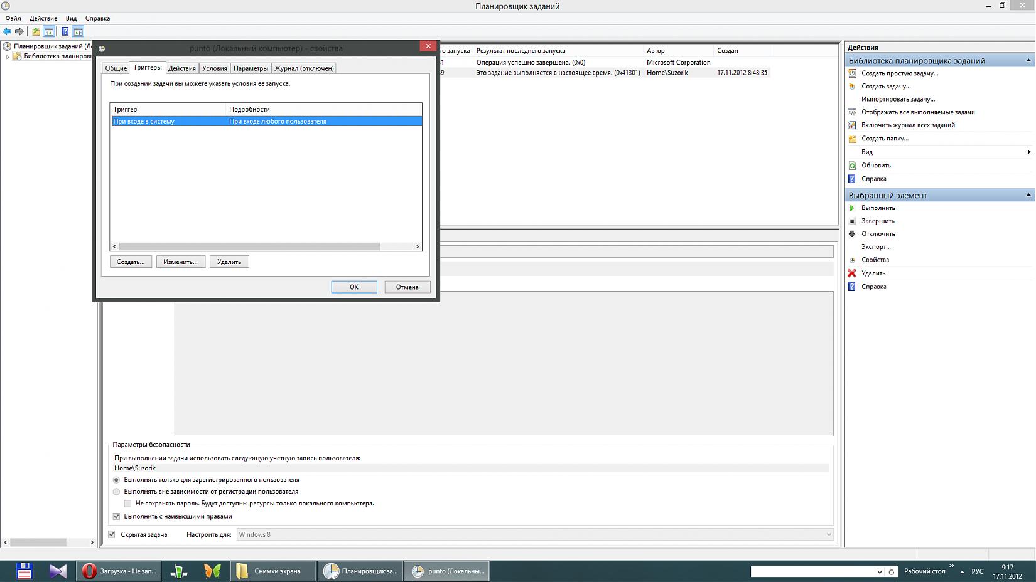Click the trigger list scrollbar right arrow

pyautogui.click(x=418, y=246)
